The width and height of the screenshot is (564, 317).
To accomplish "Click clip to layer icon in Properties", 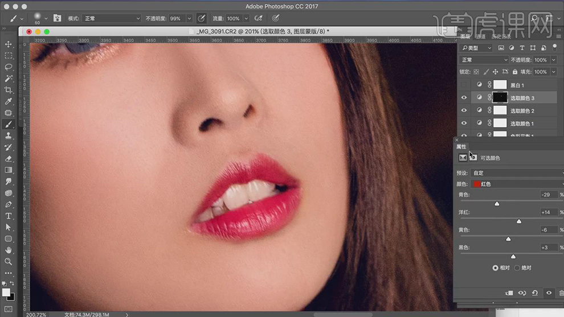I will point(509,293).
